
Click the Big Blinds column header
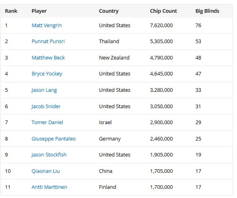pyautogui.click(x=207, y=11)
